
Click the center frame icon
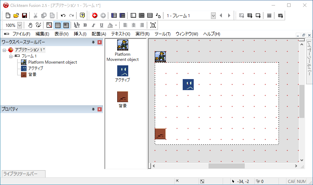153,25
